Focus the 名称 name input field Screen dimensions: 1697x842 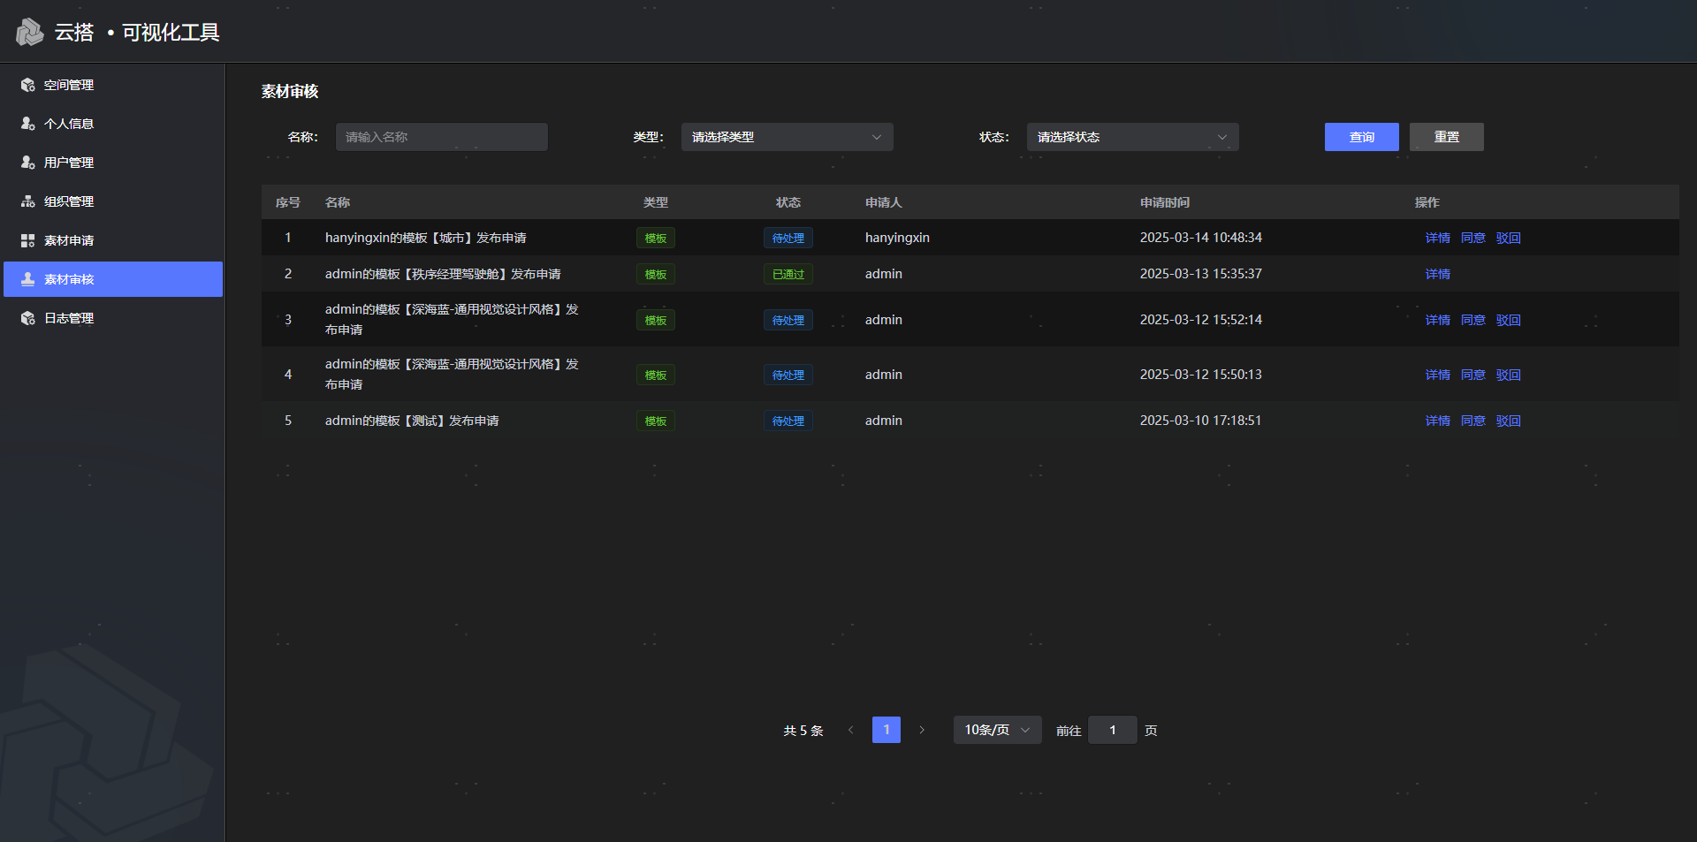441,137
